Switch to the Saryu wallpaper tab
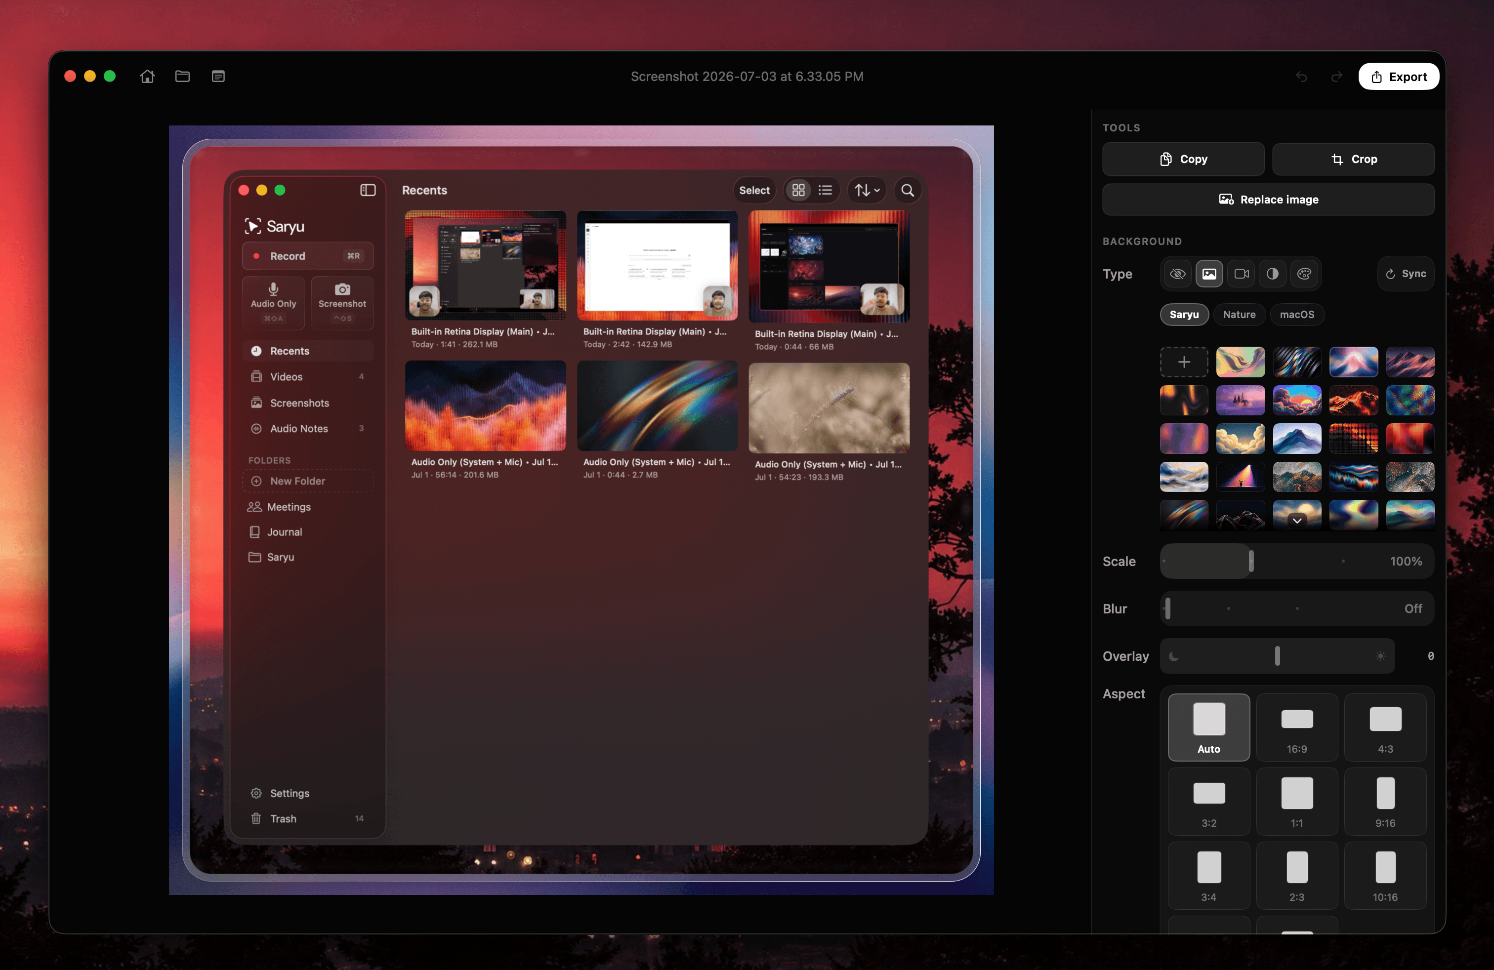Screen dimensions: 1494x970 click(x=1184, y=314)
